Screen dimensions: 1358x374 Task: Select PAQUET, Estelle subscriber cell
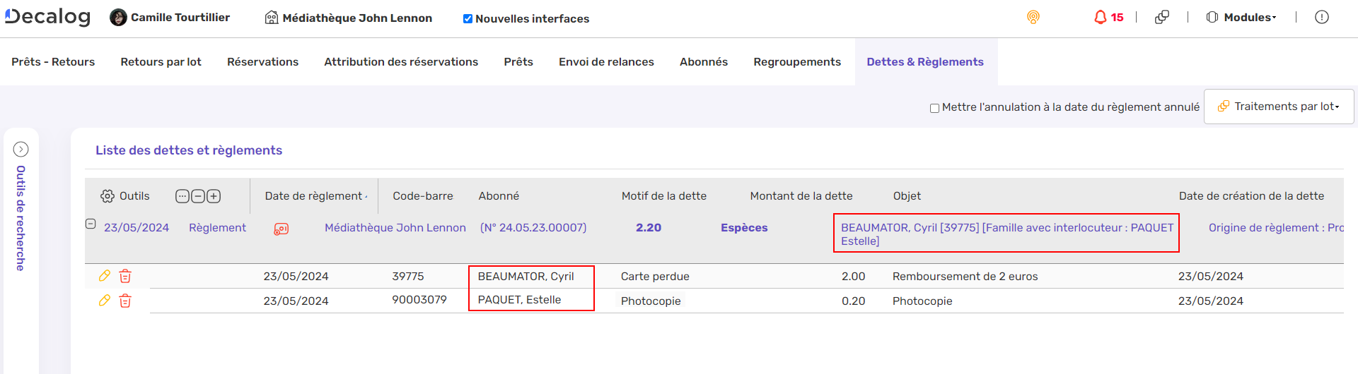tap(519, 300)
